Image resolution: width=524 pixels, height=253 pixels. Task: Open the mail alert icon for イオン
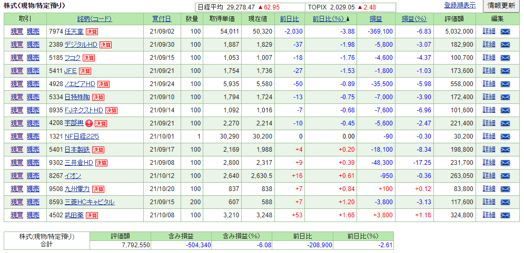(x=505, y=176)
